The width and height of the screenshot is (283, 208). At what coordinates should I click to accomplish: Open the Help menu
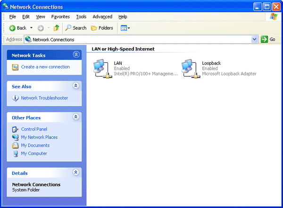pos(123,17)
